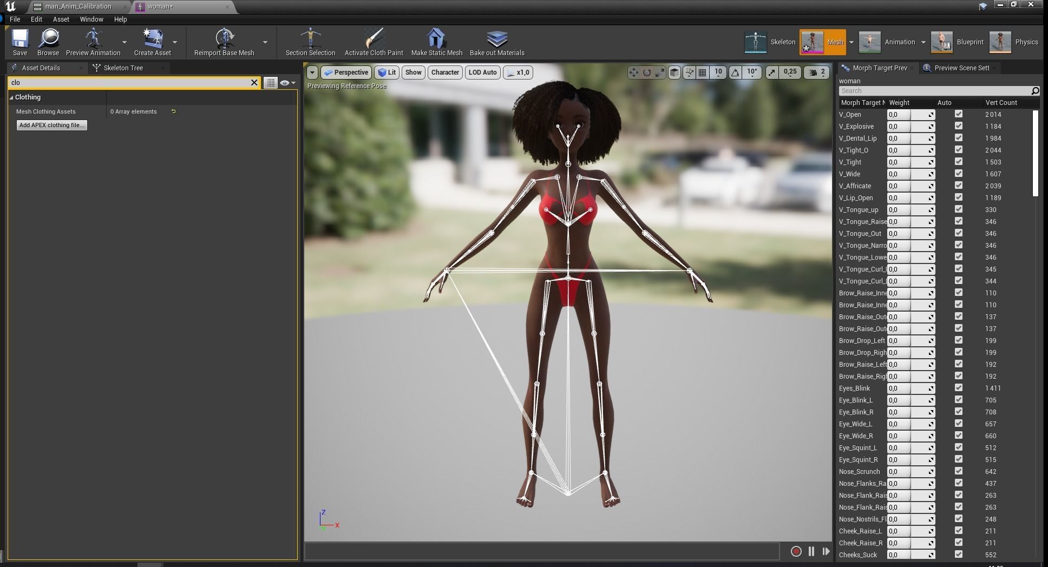Open the Edit menu

tap(36, 19)
